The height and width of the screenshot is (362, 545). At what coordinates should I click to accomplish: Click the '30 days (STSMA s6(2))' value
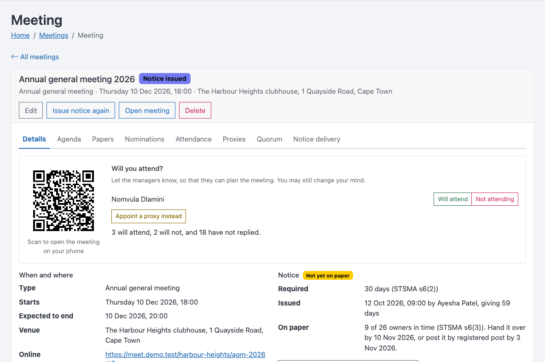click(401, 289)
